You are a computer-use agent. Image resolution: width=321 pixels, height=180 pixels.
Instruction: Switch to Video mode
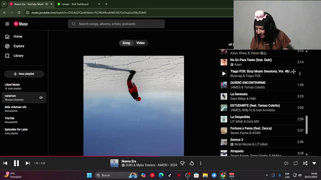coord(140,43)
